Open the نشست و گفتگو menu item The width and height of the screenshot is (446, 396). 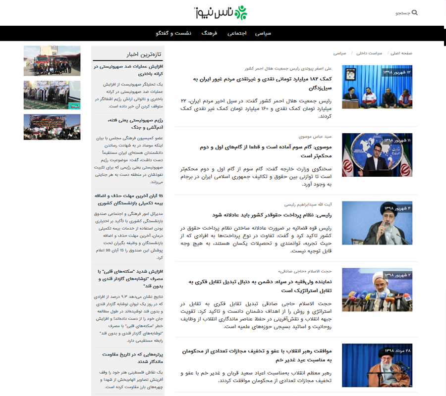click(173, 33)
